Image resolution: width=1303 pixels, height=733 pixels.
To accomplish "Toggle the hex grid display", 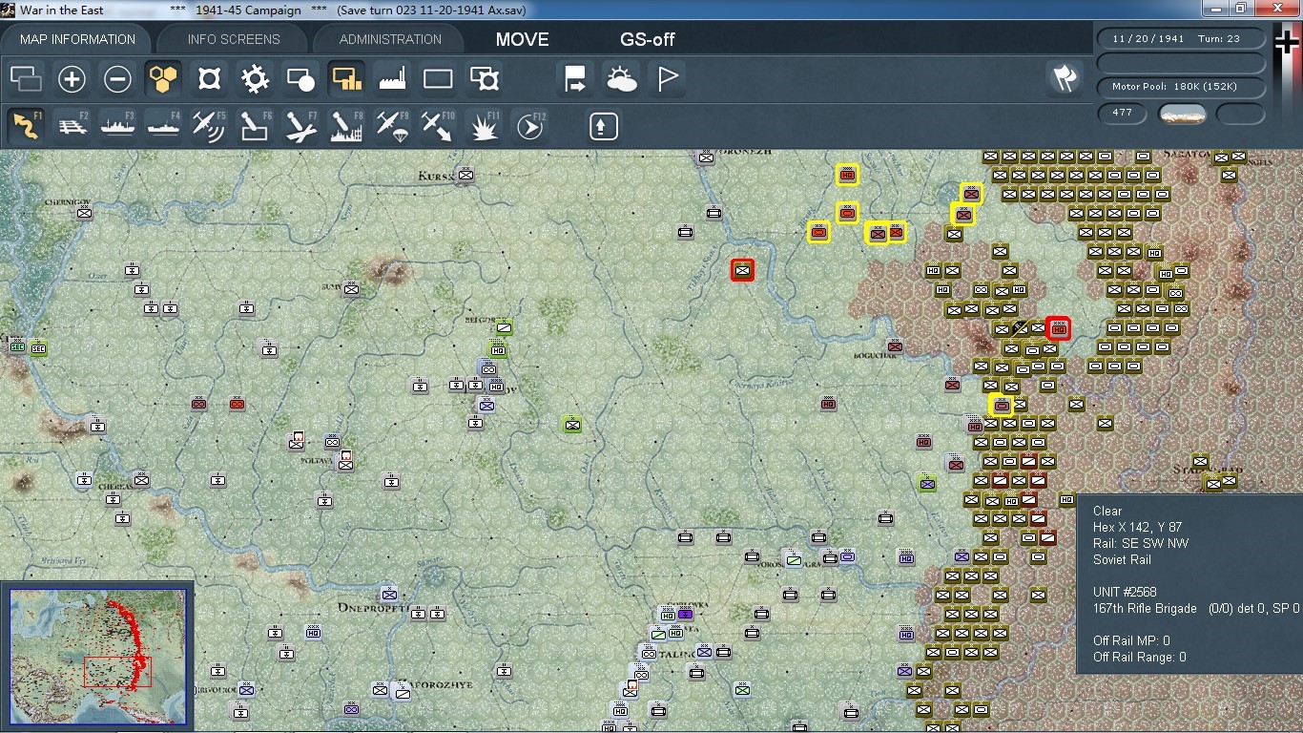I will 163,79.
